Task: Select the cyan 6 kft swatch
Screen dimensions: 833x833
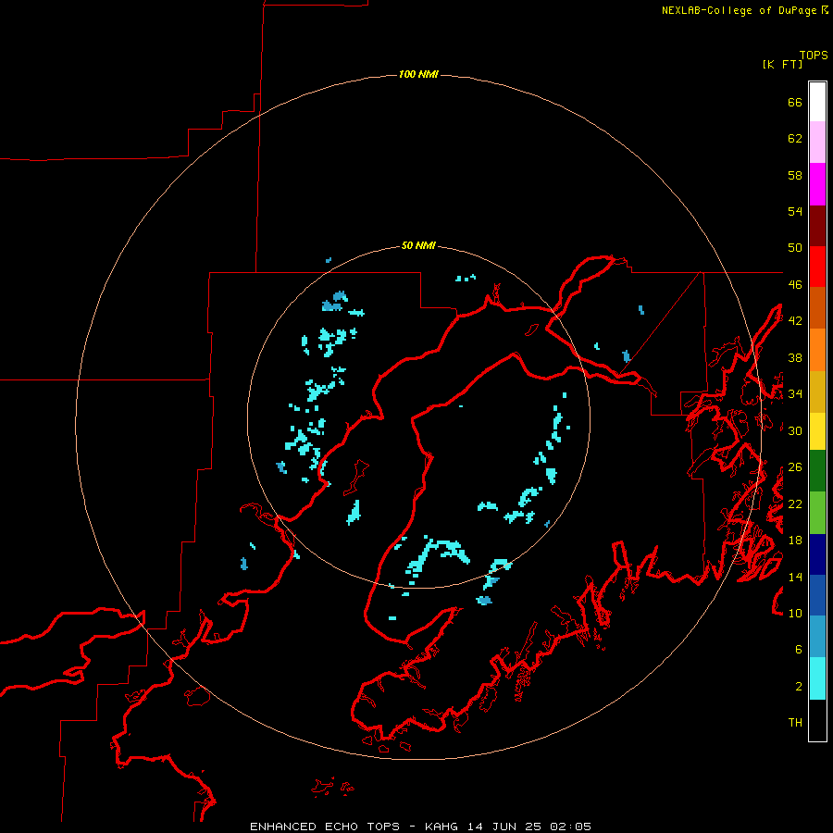Action: coord(817,678)
